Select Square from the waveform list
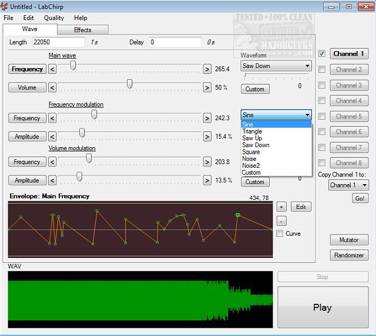This screenshot has width=376, height=336. (251, 152)
